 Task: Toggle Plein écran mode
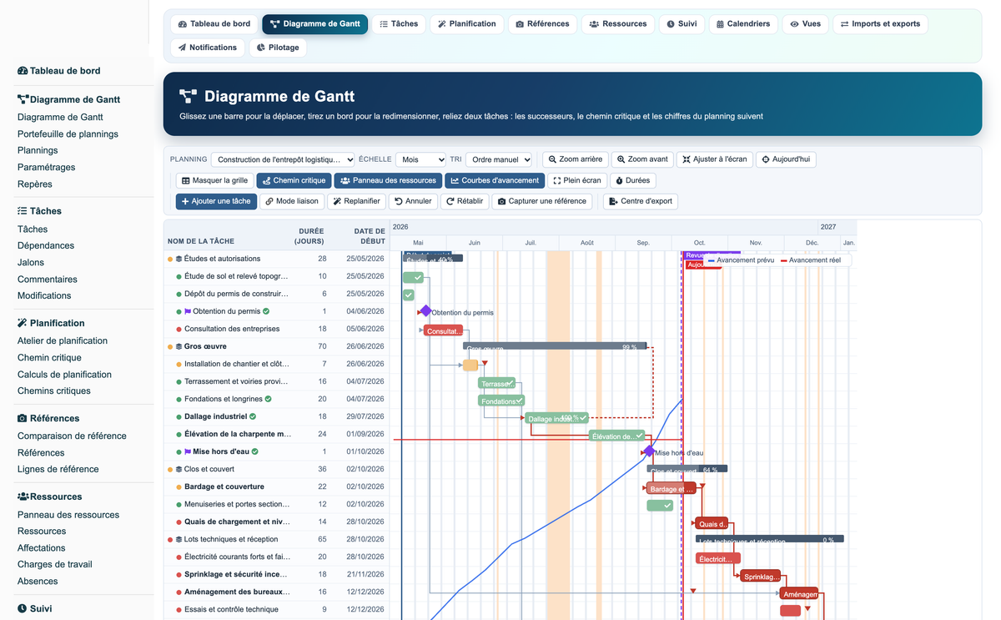pos(577,180)
